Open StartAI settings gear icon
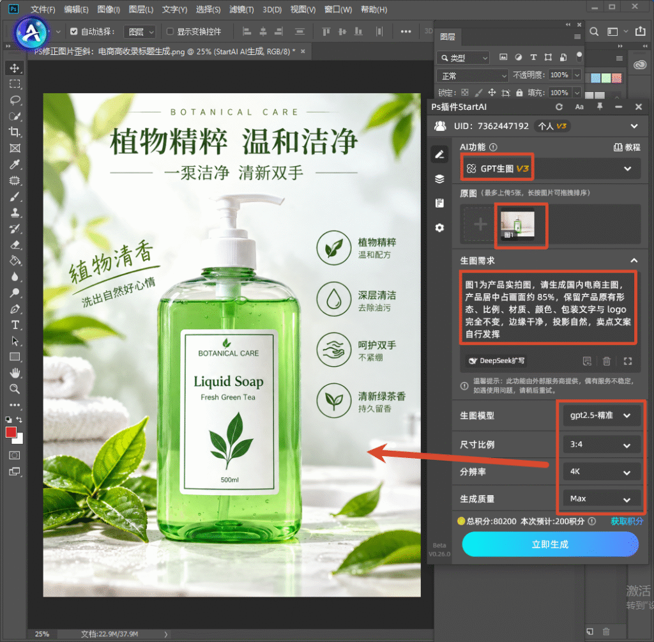The width and height of the screenshot is (654, 642). (x=439, y=228)
